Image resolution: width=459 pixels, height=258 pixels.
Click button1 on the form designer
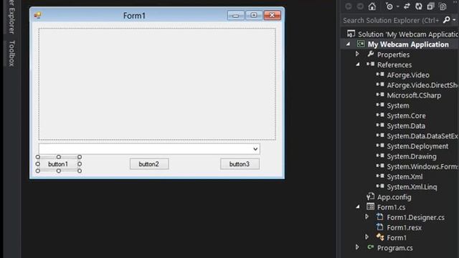[x=58, y=164]
